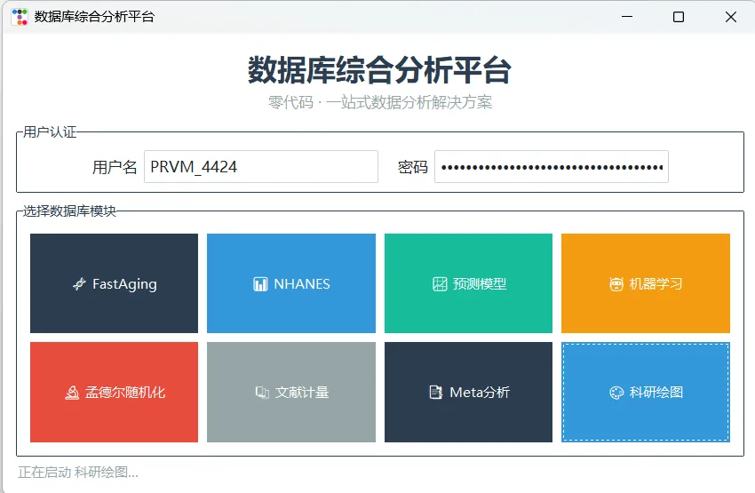The width and height of the screenshot is (755, 493).
Task: Click the status text 正在启动 科研绘图
Action: click(x=78, y=473)
